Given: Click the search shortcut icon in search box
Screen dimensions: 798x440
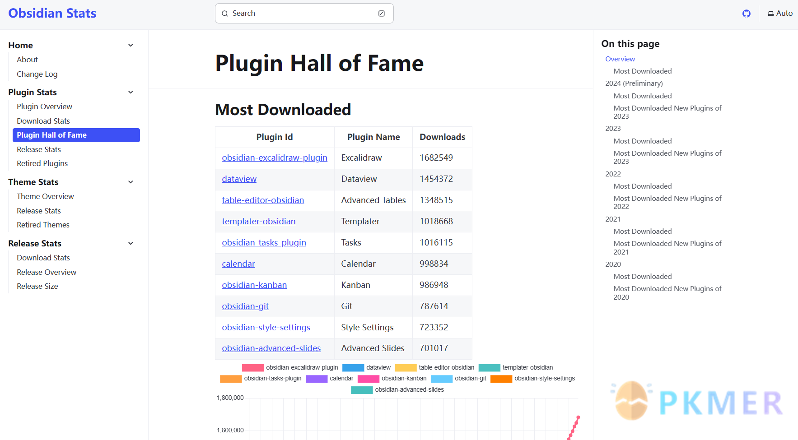Looking at the screenshot, I should click(x=382, y=14).
